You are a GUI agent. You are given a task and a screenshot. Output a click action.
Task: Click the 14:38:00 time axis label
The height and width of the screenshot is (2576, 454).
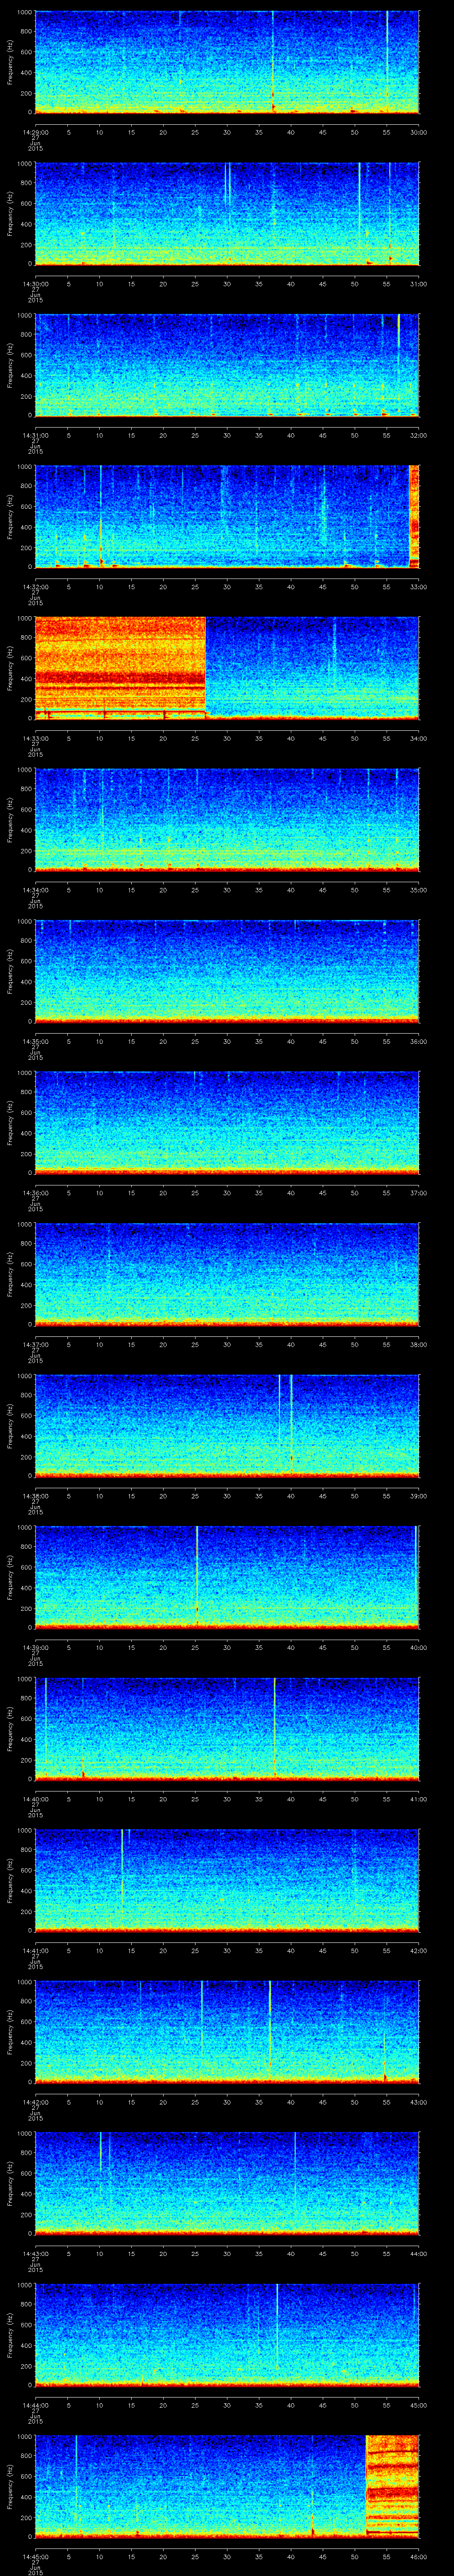35,1496
